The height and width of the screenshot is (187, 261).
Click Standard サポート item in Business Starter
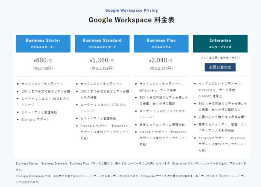tap(35, 119)
